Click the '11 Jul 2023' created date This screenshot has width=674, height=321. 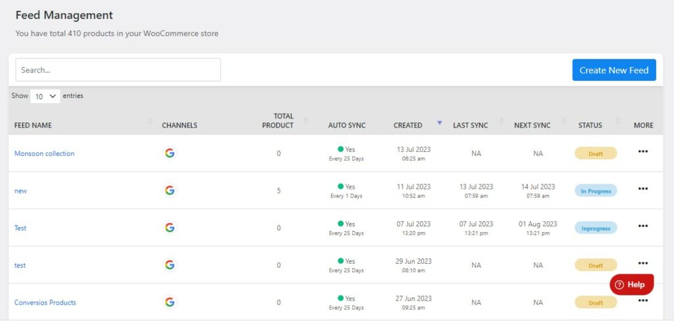click(x=413, y=187)
